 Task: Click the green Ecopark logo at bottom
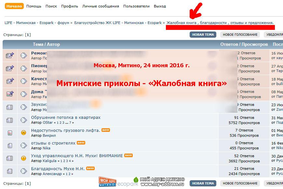(128, 183)
